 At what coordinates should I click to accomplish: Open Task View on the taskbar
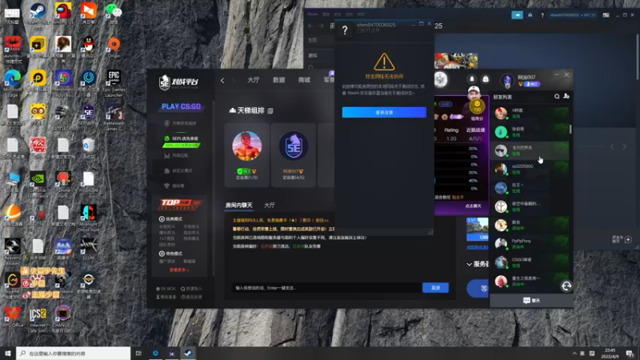138,353
